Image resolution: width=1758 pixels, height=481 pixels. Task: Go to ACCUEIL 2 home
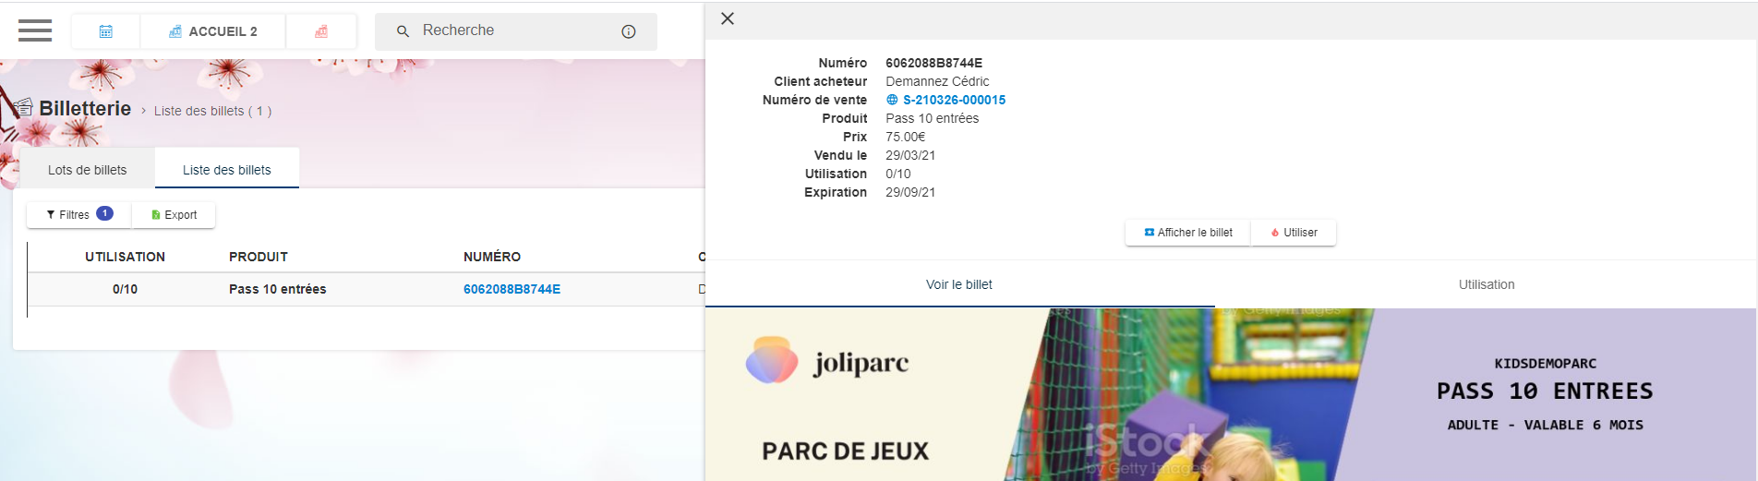click(213, 31)
